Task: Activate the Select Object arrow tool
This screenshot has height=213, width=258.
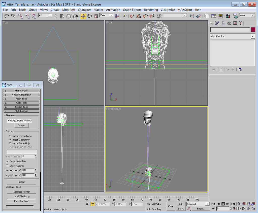Action: tap(56, 16)
